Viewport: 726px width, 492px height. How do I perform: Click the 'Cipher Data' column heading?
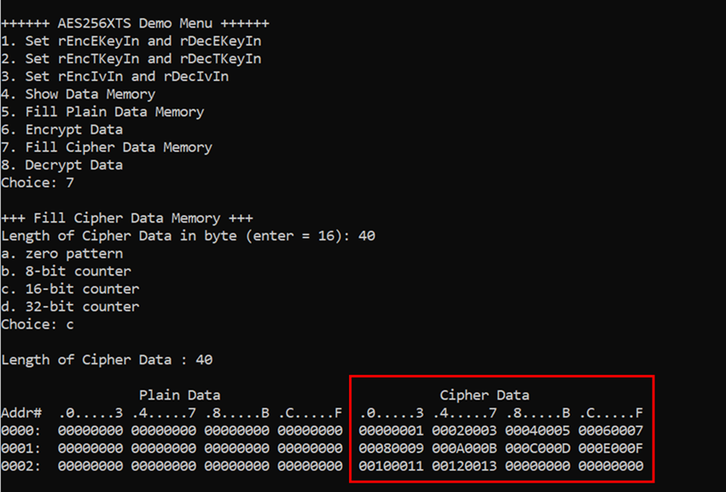(485, 396)
